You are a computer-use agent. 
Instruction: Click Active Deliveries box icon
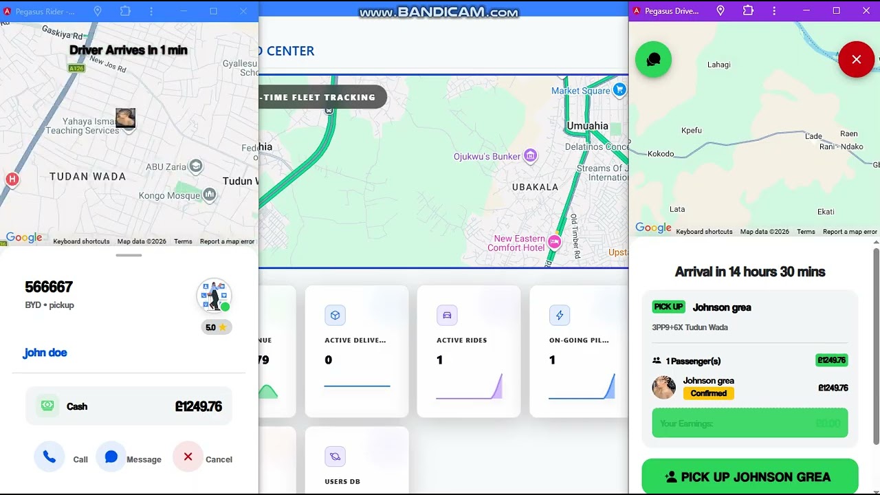(x=335, y=315)
